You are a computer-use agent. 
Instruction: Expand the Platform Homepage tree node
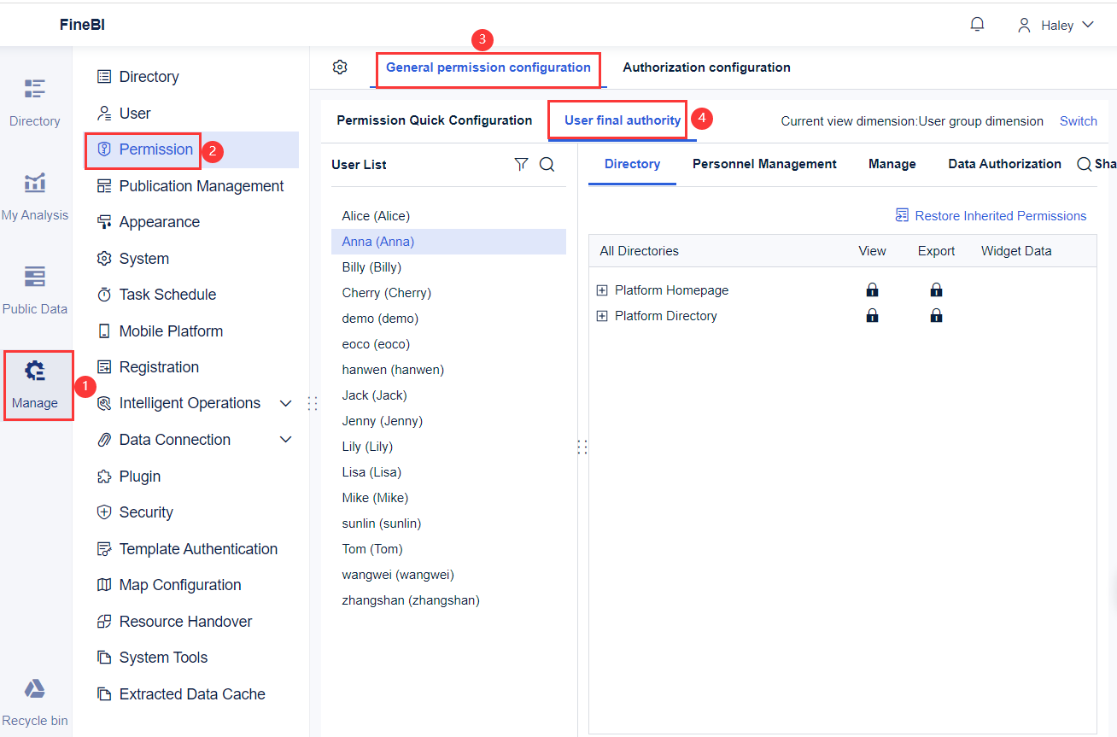[x=600, y=290]
